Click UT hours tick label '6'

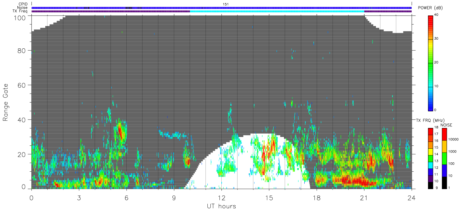[x=126, y=198]
